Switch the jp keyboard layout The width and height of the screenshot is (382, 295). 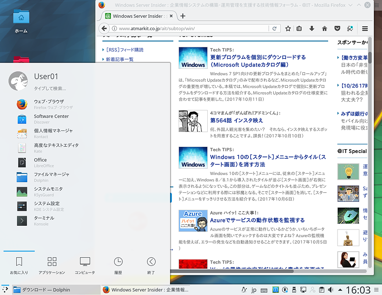tap(254, 290)
